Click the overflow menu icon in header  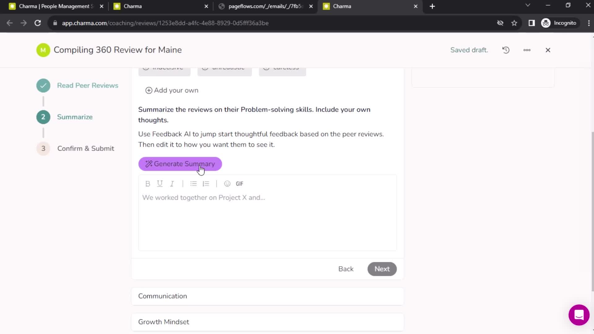coord(527,50)
